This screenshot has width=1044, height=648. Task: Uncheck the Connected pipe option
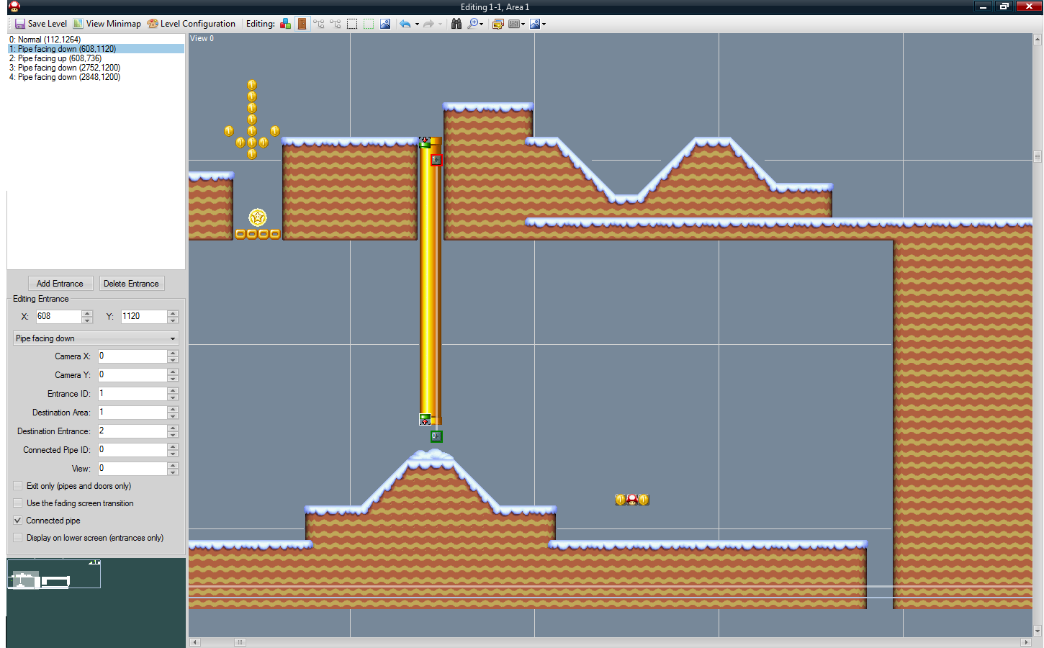(17, 520)
